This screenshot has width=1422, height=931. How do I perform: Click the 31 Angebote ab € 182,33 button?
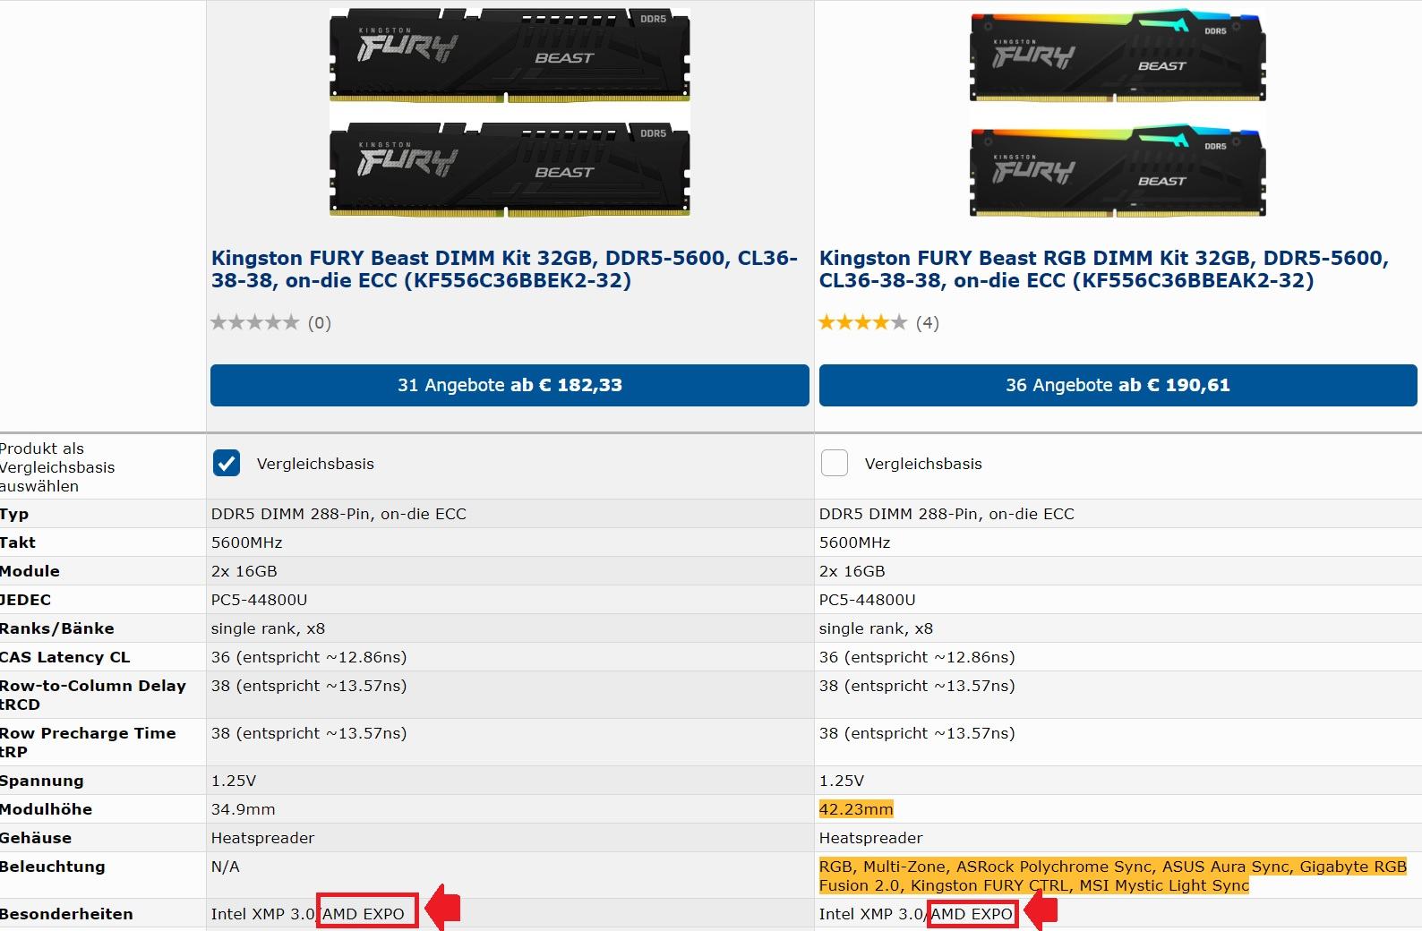coord(510,385)
